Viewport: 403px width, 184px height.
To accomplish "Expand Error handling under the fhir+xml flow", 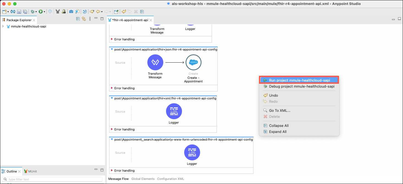I will pyautogui.click(x=112, y=129).
